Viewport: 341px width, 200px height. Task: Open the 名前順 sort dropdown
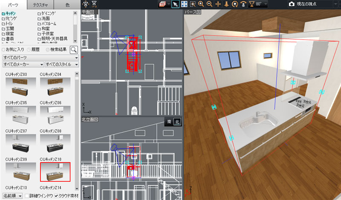(11, 196)
